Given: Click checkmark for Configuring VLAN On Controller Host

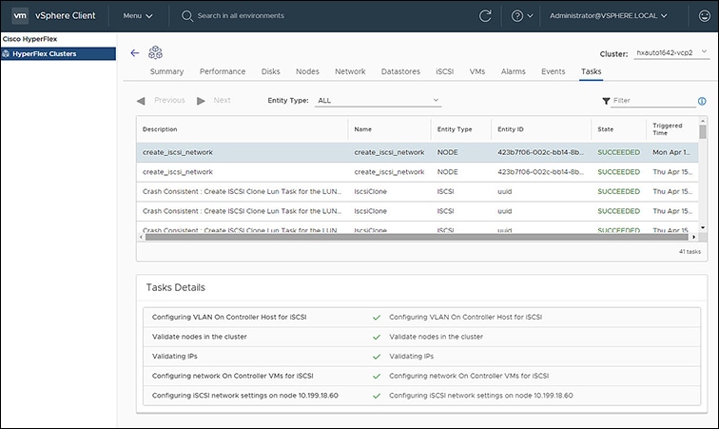Looking at the screenshot, I should pos(377,318).
